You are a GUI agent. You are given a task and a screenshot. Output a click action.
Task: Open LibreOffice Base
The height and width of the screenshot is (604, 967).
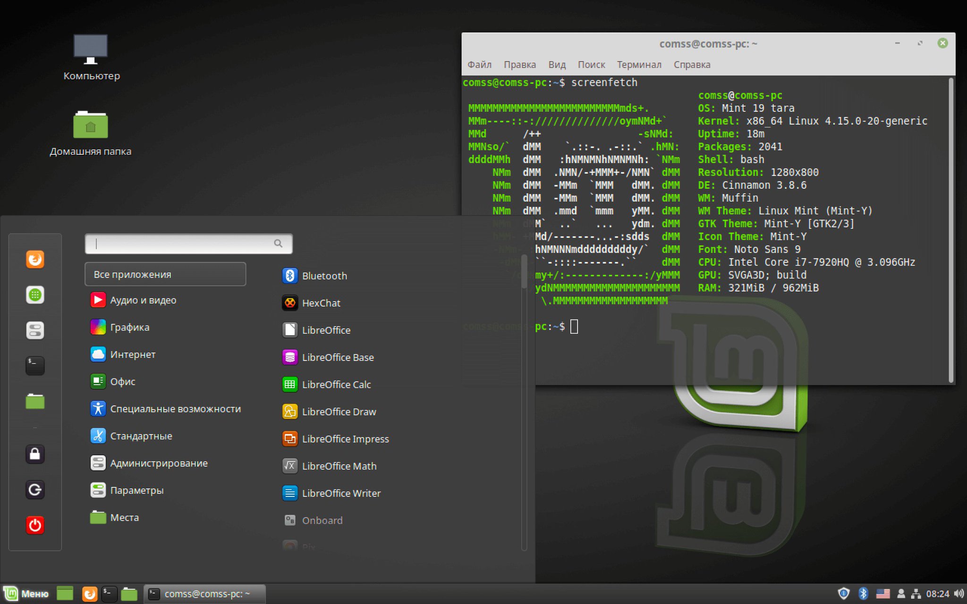coord(328,357)
